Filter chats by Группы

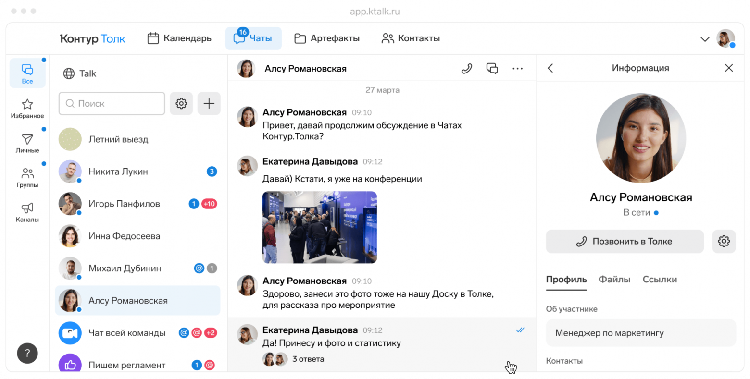(27, 178)
